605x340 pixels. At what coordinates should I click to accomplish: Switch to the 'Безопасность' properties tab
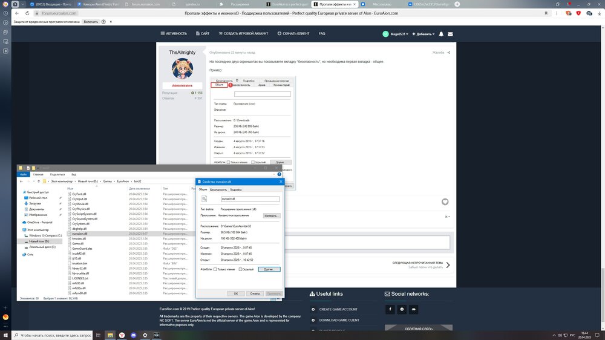[x=218, y=189]
